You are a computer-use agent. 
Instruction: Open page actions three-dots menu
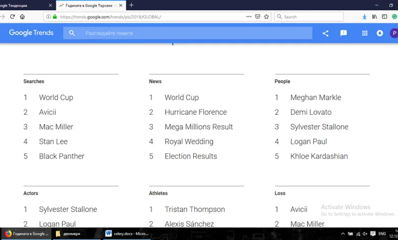click(x=249, y=17)
